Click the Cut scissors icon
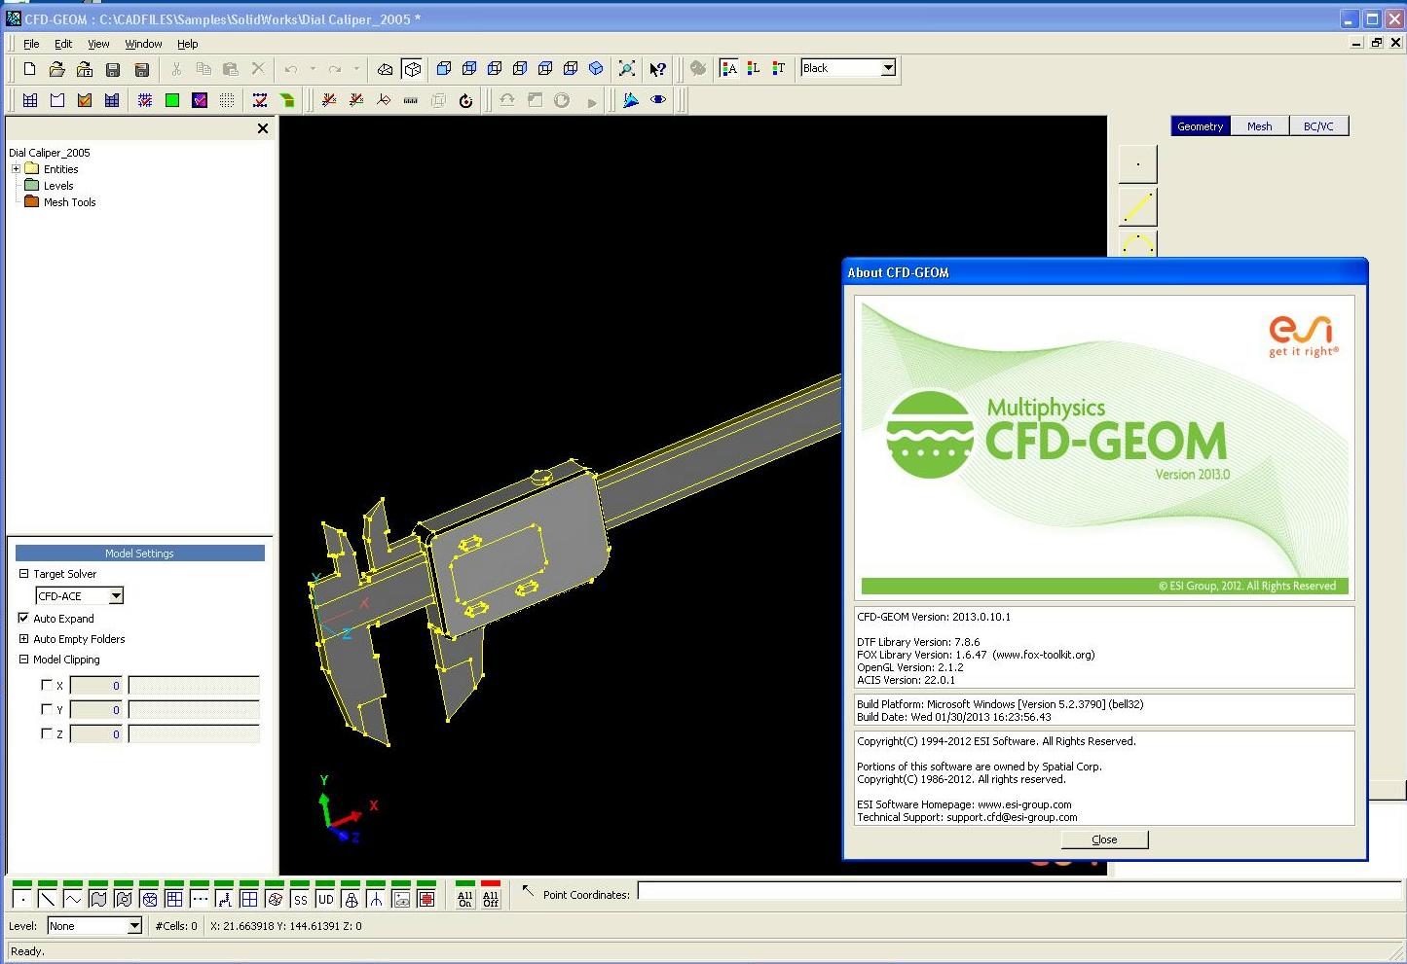Viewport: 1407px width, 964px height. point(176,69)
